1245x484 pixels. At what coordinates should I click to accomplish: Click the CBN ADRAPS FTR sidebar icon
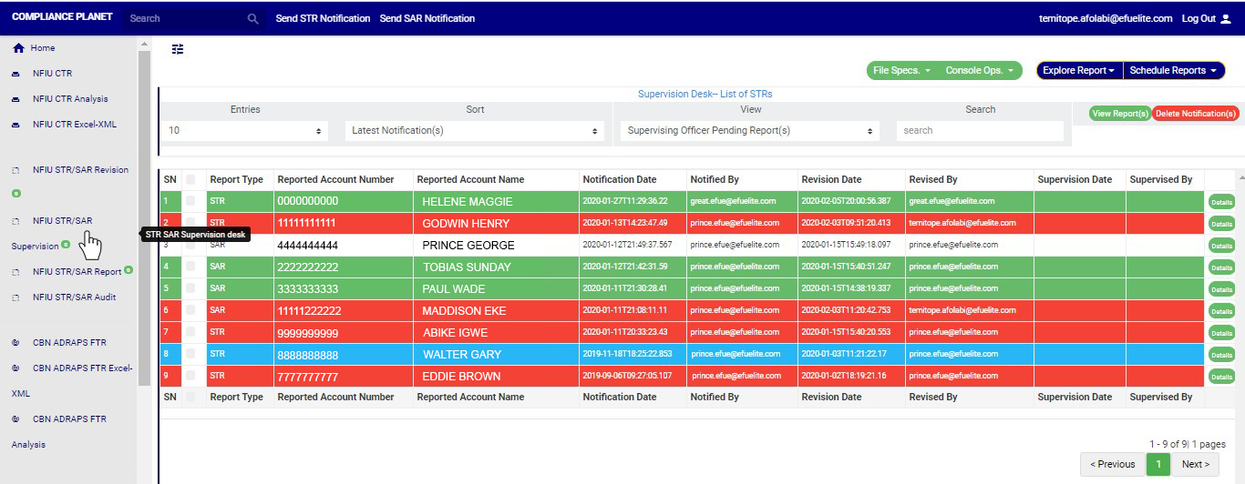(x=15, y=343)
